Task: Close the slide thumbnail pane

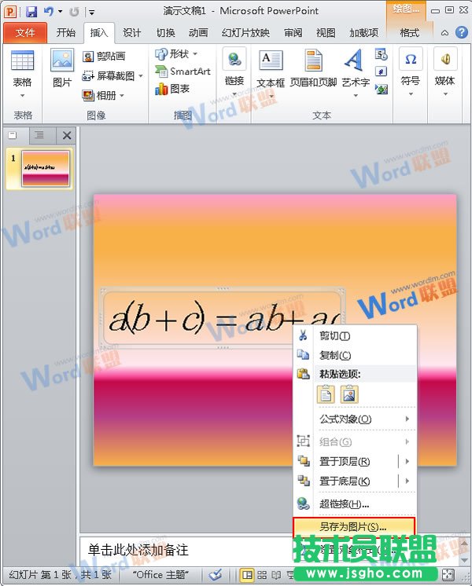Action: [x=67, y=135]
